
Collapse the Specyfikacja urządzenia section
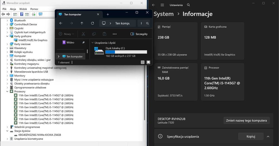click(x=268, y=137)
